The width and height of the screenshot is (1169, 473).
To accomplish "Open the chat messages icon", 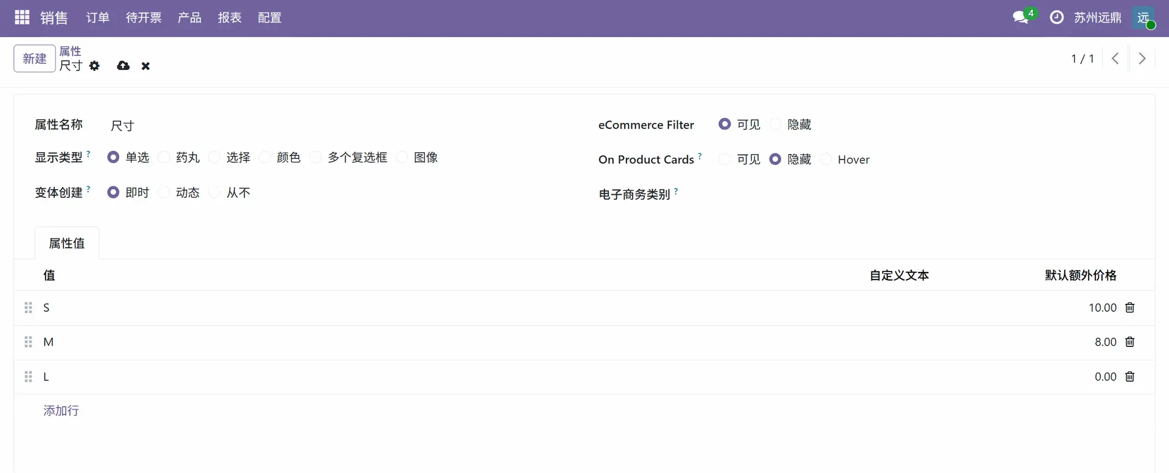I will tap(1020, 18).
